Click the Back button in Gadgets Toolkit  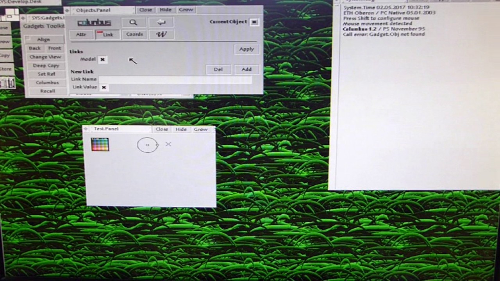[x=35, y=48]
